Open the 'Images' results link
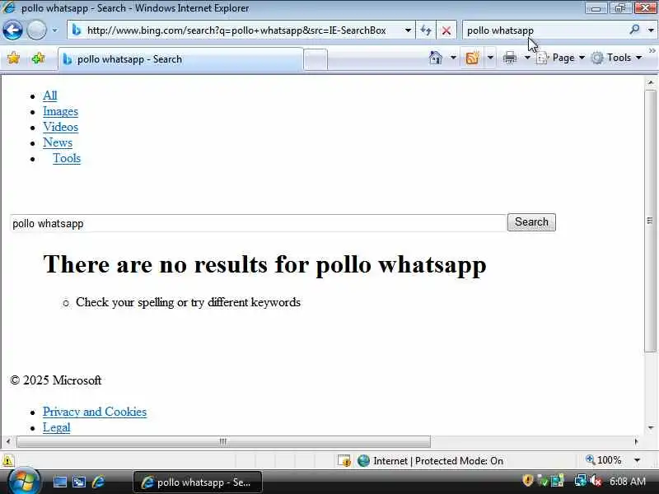The image size is (659, 494). click(60, 111)
